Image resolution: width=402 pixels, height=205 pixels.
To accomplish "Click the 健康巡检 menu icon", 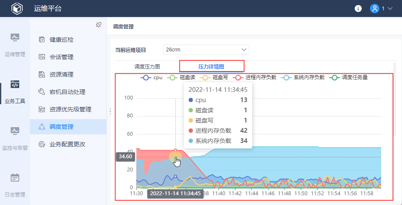I will [42, 40].
